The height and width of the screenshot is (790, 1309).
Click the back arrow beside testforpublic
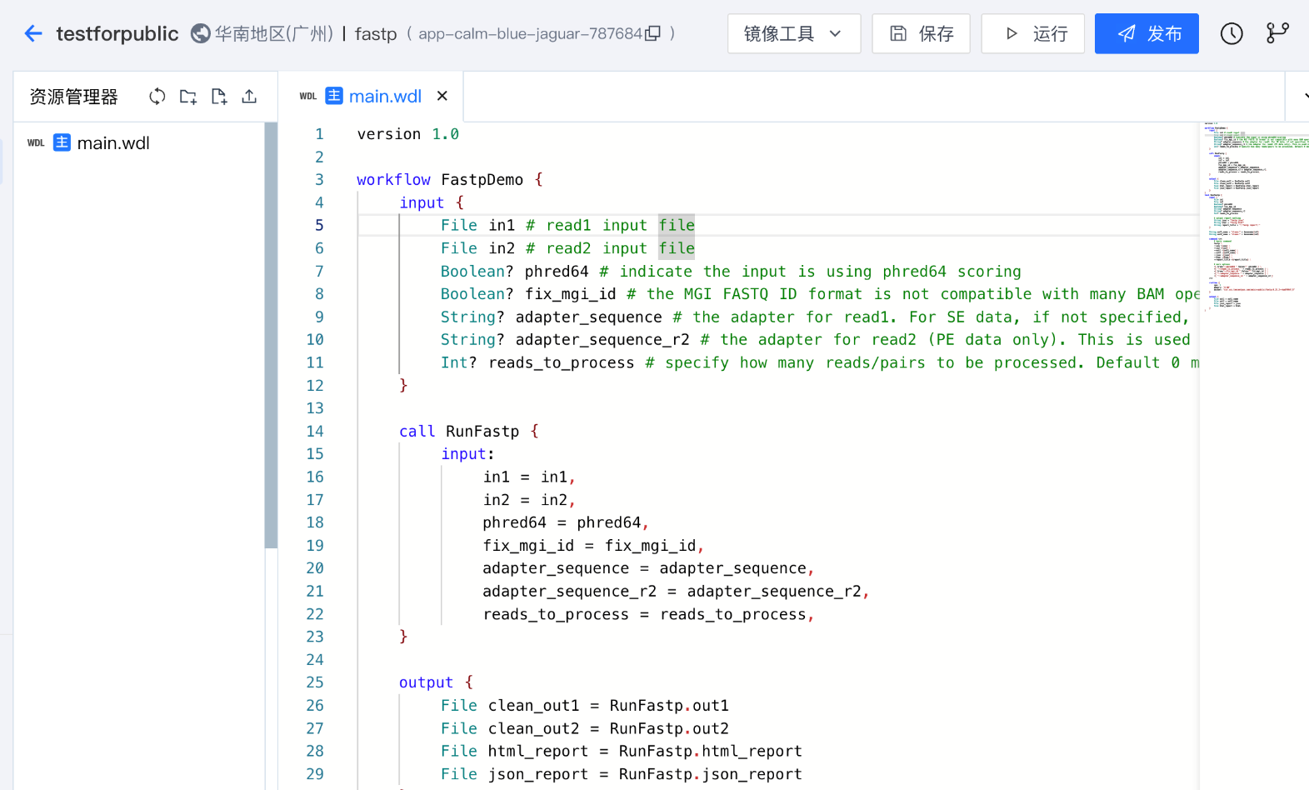coord(33,33)
